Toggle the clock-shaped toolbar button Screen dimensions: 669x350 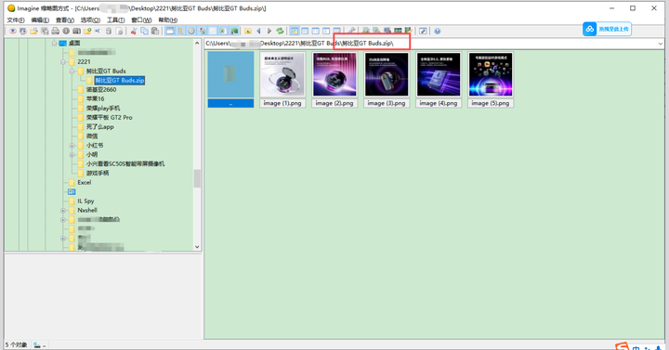pos(191,32)
